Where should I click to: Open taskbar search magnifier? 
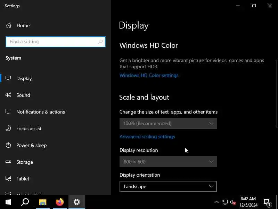[x=25, y=202]
